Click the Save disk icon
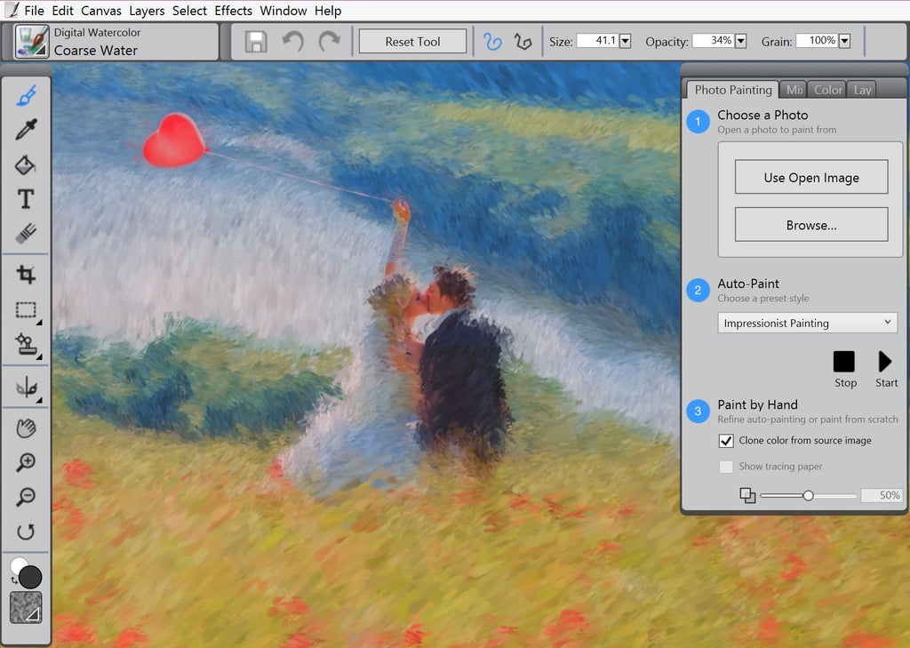 pyautogui.click(x=256, y=42)
